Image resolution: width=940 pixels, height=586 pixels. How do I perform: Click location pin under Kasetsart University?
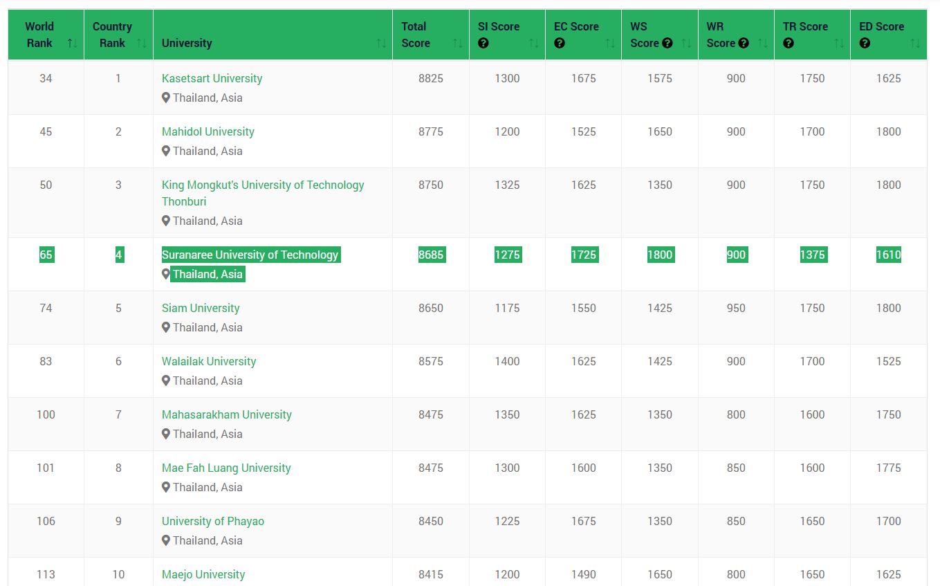tap(166, 98)
